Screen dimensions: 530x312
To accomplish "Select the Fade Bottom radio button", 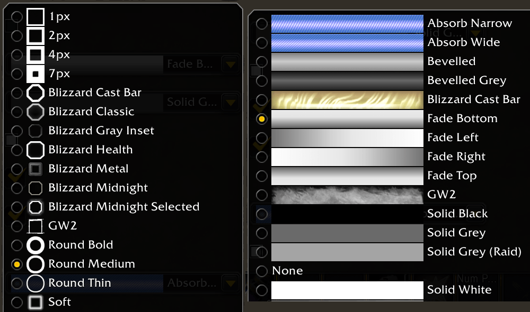I will 262,119.
